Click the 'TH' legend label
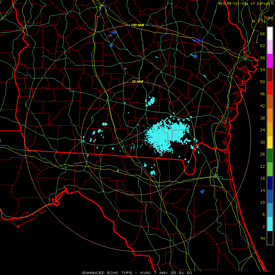Image resolution: width=275 pixels, height=275 pixels. coord(262,239)
